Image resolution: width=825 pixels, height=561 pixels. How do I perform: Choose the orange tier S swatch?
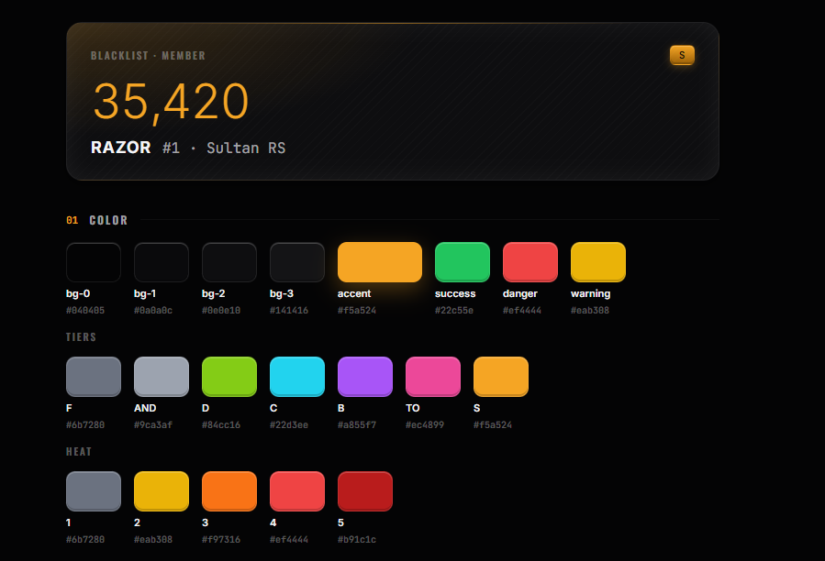501,377
